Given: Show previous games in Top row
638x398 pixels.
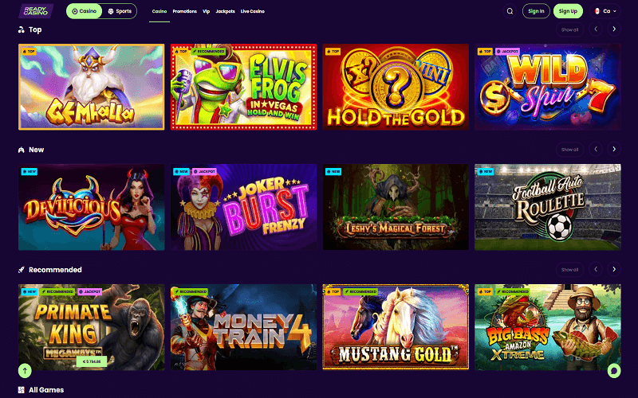Looking at the screenshot, I should point(596,29).
